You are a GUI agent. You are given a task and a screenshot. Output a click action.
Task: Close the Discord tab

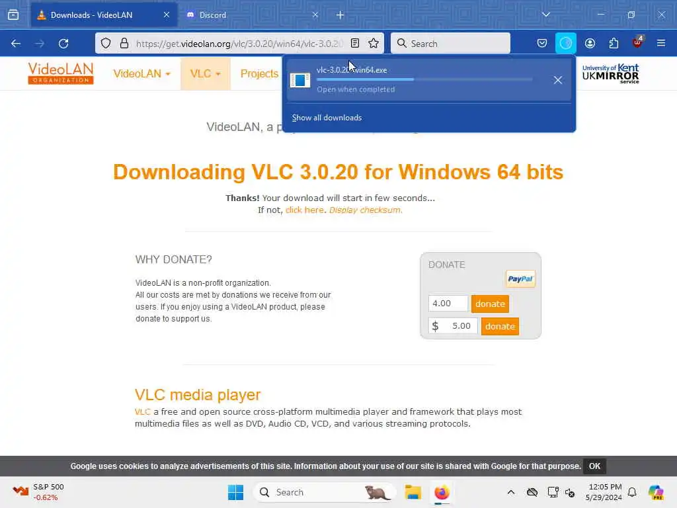click(315, 15)
